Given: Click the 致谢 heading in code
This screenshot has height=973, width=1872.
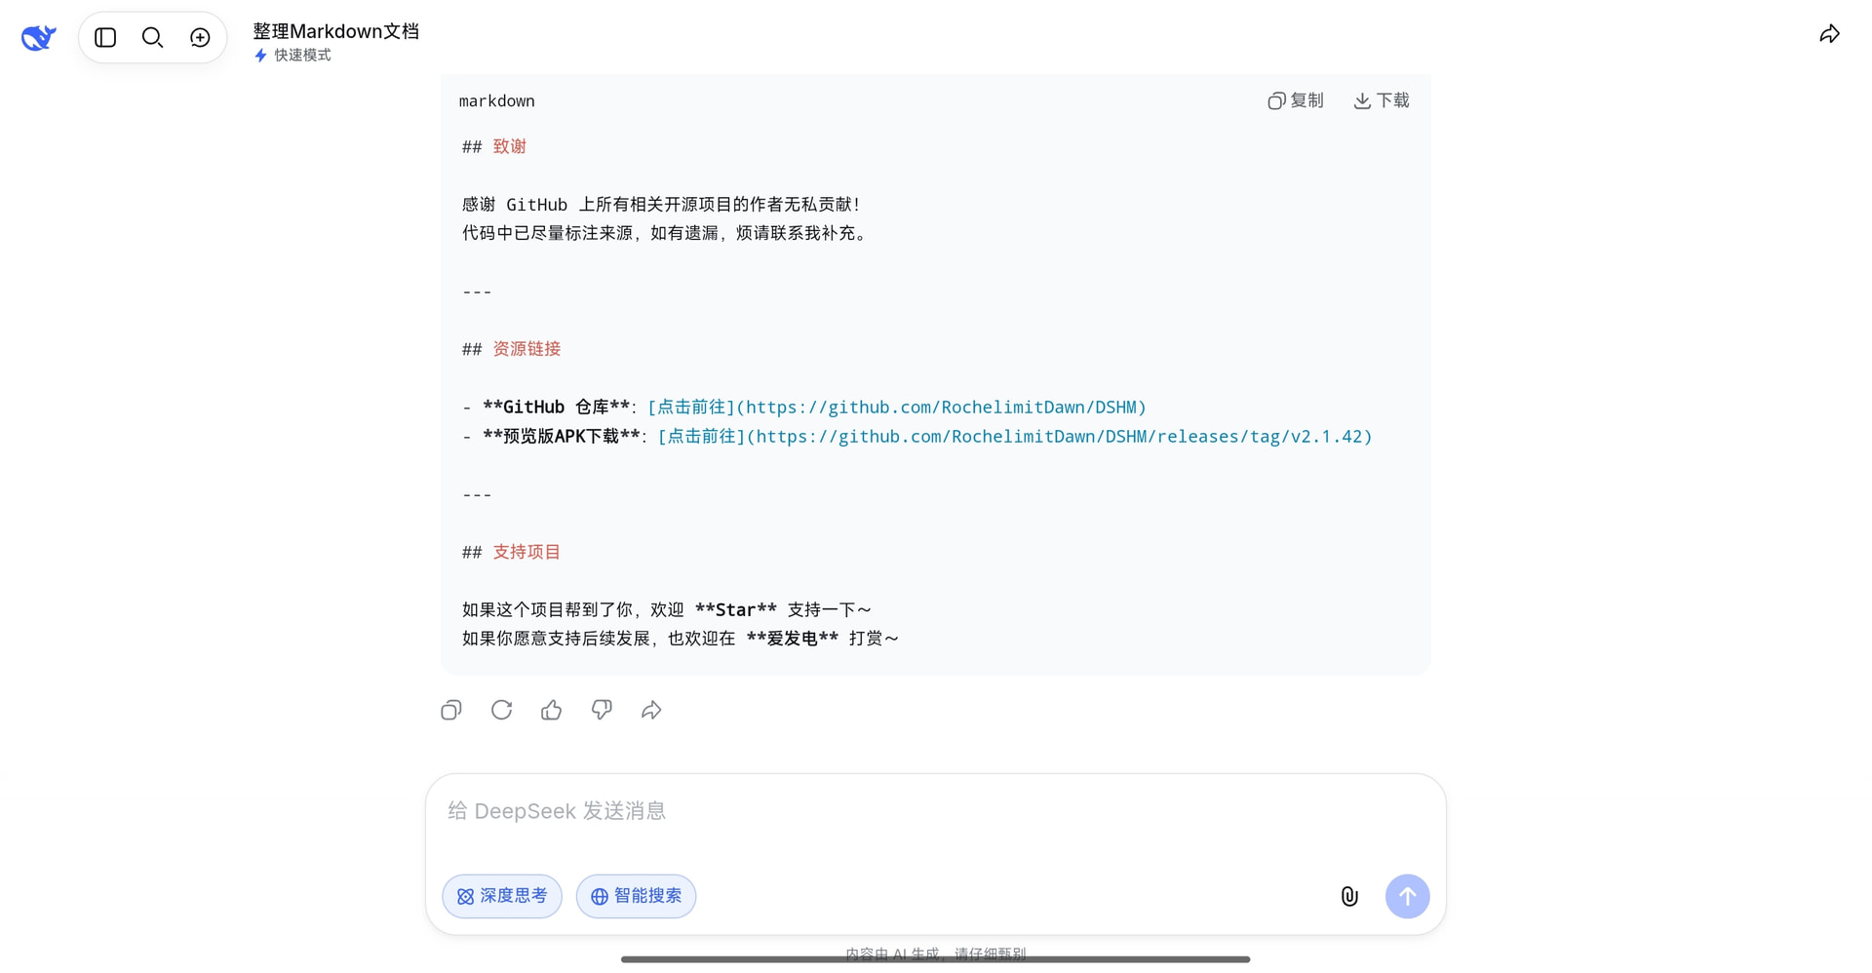Looking at the screenshot, I should 510,146.
